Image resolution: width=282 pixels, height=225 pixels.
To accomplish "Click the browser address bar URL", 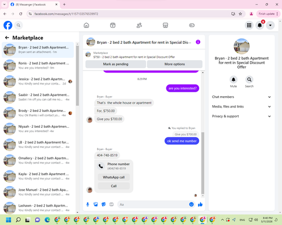I will coord(66,14).
